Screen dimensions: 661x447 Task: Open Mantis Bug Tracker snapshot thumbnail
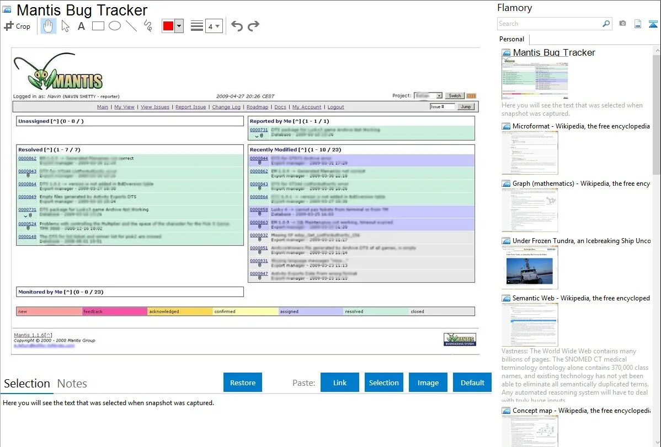535,78
